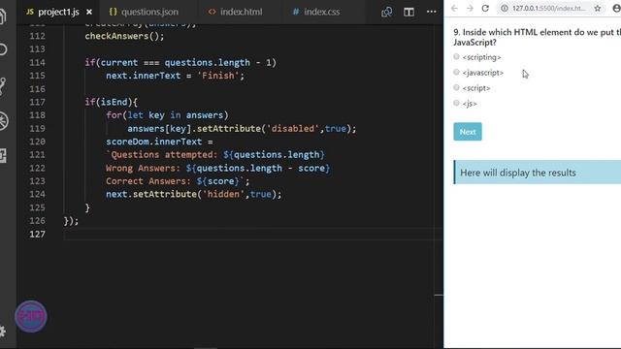Image resolution: width=621 pixels, height=349 pixels.
Task: Open the Manage gear icon in activity bar
Action: pyautogui.click(x=2, y=332)
